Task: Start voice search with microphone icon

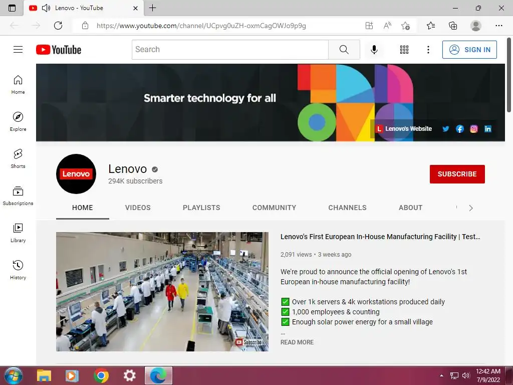Action: click(x=374, y=50)
